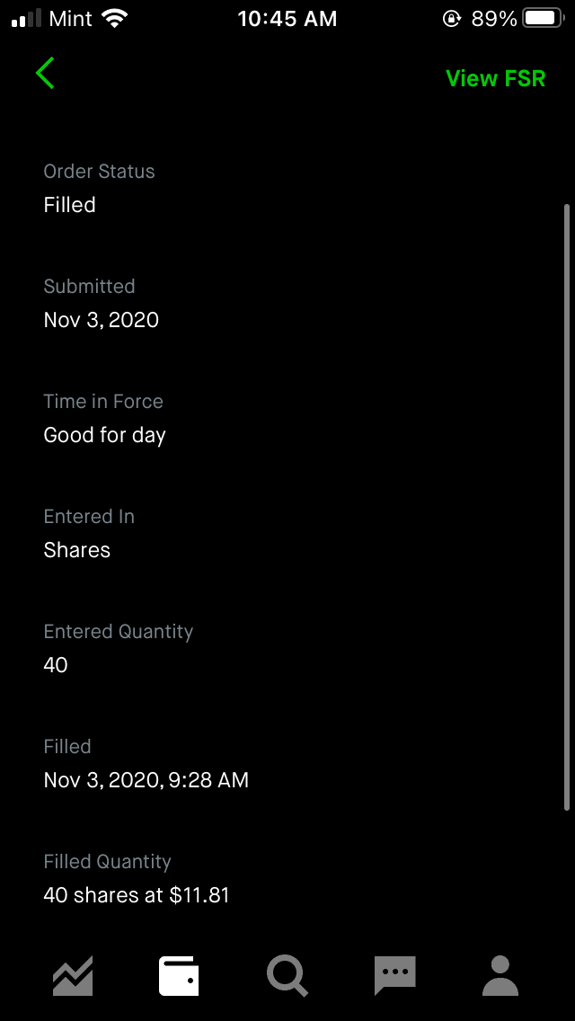Tap the Entered In Shares value
Image resolution: width=575 pixels, height=1021 pixels.
click(x=77, y=550)
